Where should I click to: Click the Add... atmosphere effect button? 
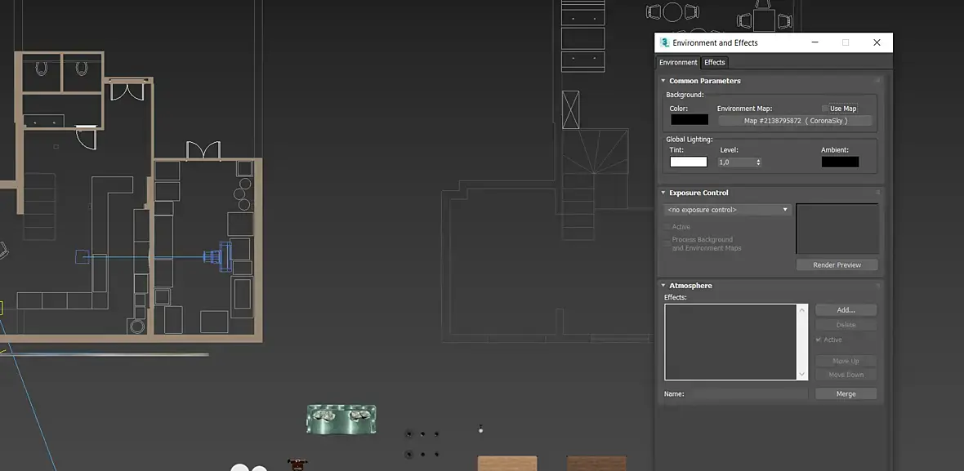point(846,310)
